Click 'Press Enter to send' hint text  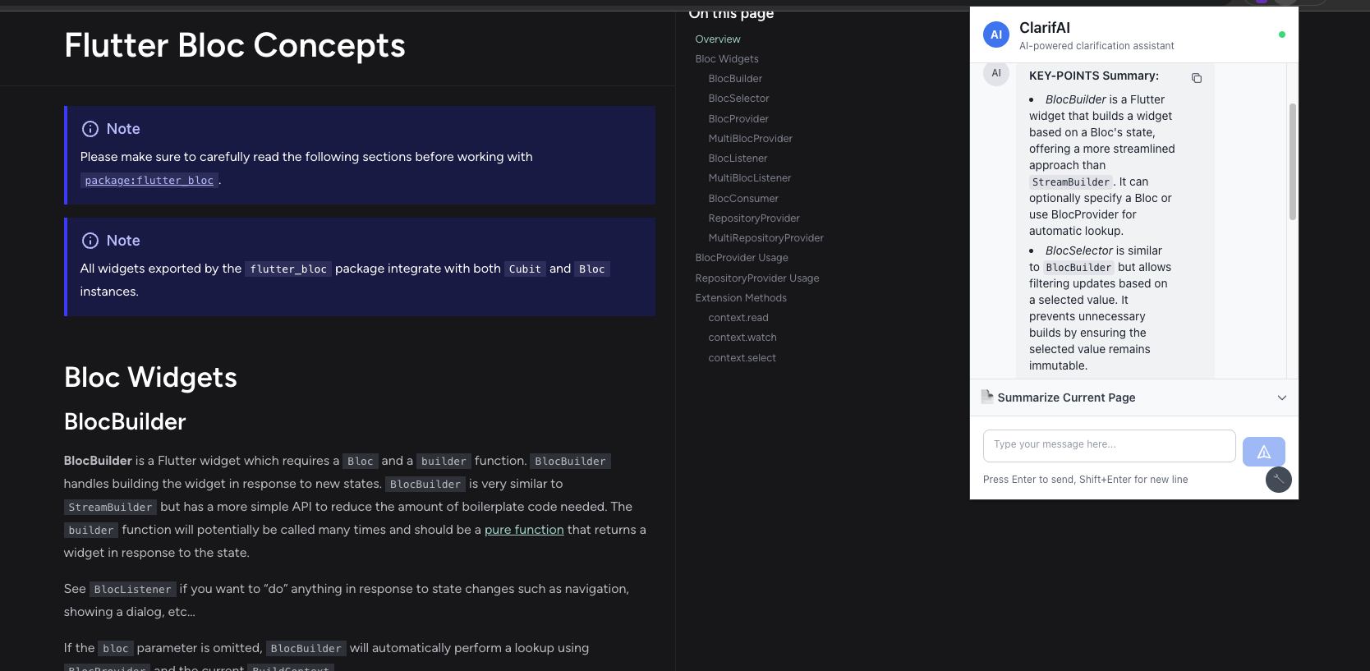coord(1085,480)
